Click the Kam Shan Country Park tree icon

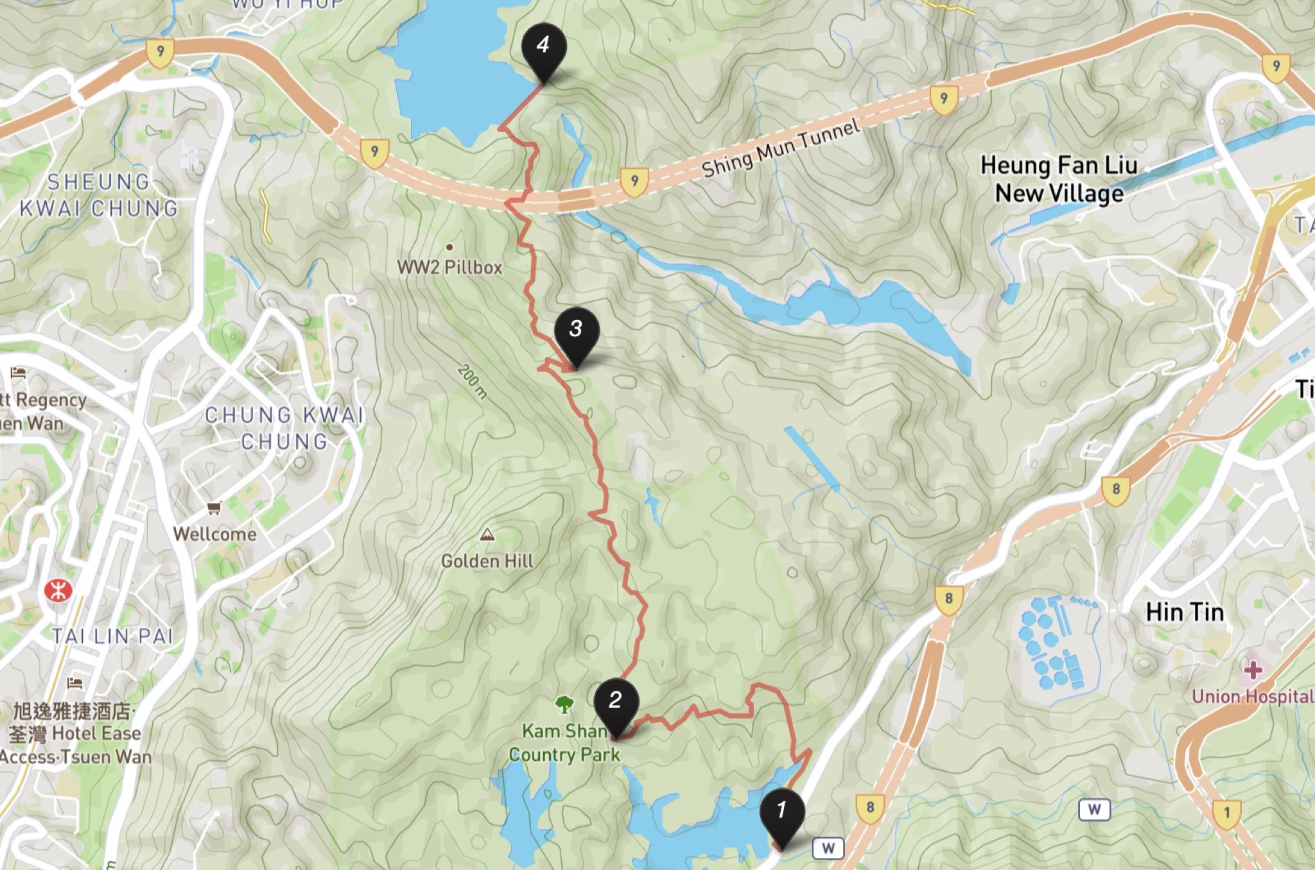[x=564, y=704]
